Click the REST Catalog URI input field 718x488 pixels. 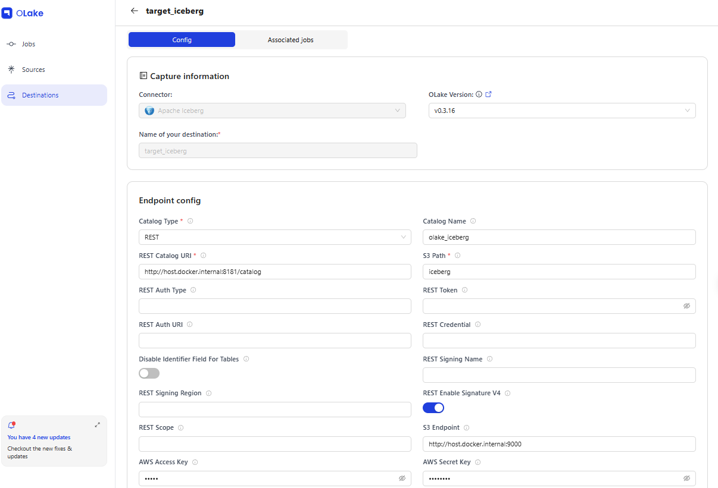tap(274, 272)
